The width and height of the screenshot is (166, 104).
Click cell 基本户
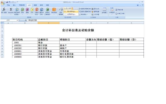[73, 45]
